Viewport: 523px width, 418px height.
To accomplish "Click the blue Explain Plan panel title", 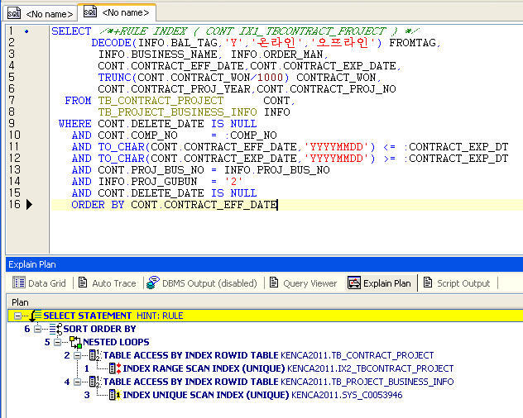I will [x=32, y=264].
